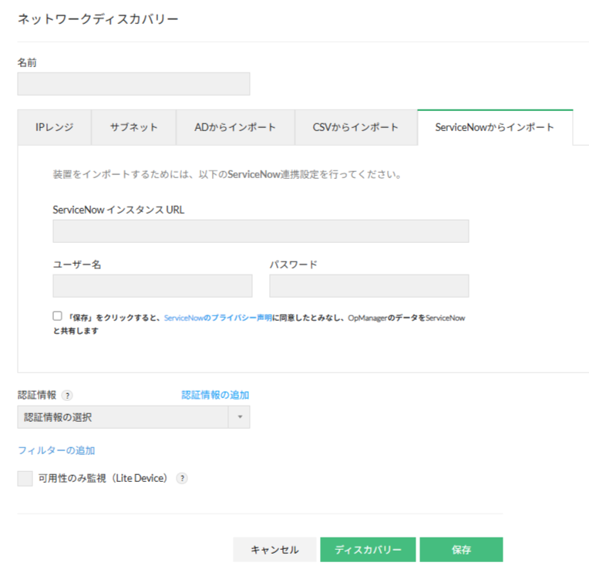Switch to the サブネット tab

tap(133, 127)
